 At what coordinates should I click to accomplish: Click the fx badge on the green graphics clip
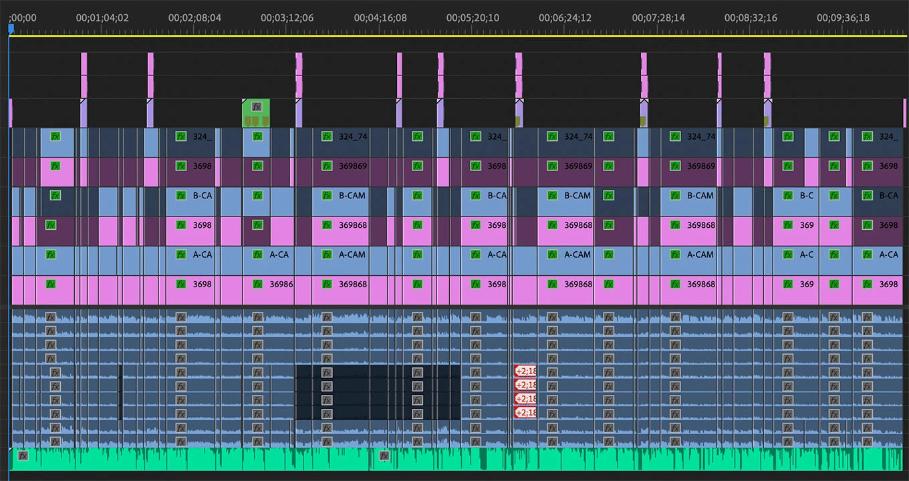(x=257, y=106)
